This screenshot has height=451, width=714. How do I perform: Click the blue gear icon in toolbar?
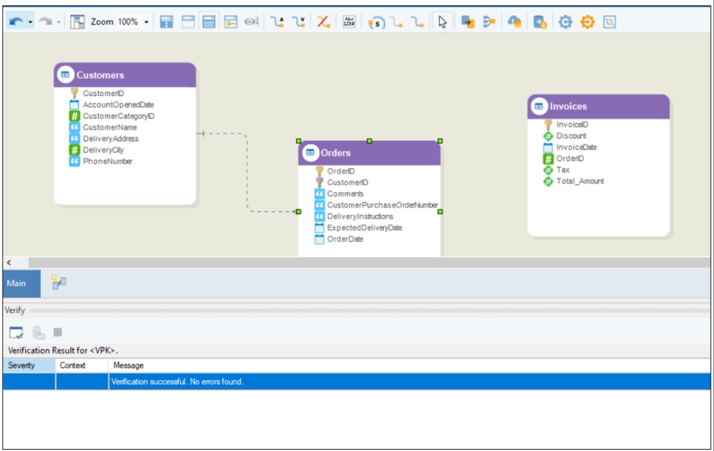click(564, 22)
